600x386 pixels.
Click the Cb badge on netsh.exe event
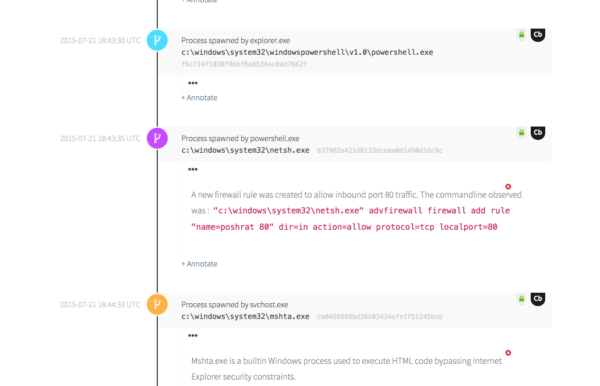538,133
